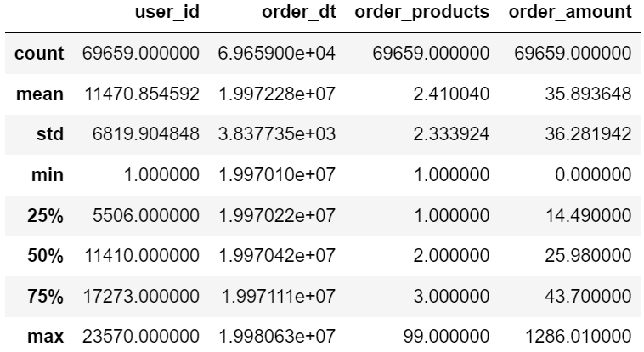Select the 50% user_id value 11410.000000

click(142, 256)
